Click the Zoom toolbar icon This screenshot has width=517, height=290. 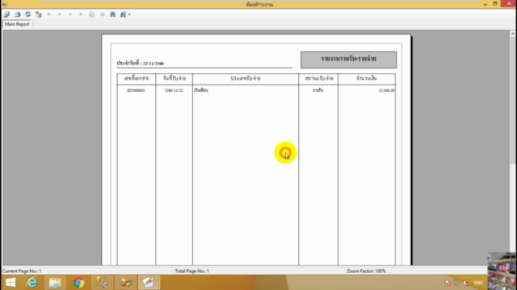(x=123, y=14)
